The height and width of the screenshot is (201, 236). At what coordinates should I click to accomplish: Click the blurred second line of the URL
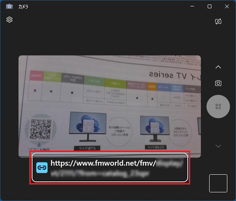[x=100, y=174]
